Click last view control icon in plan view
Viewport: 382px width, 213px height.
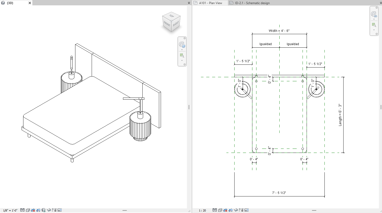(247, 210)
